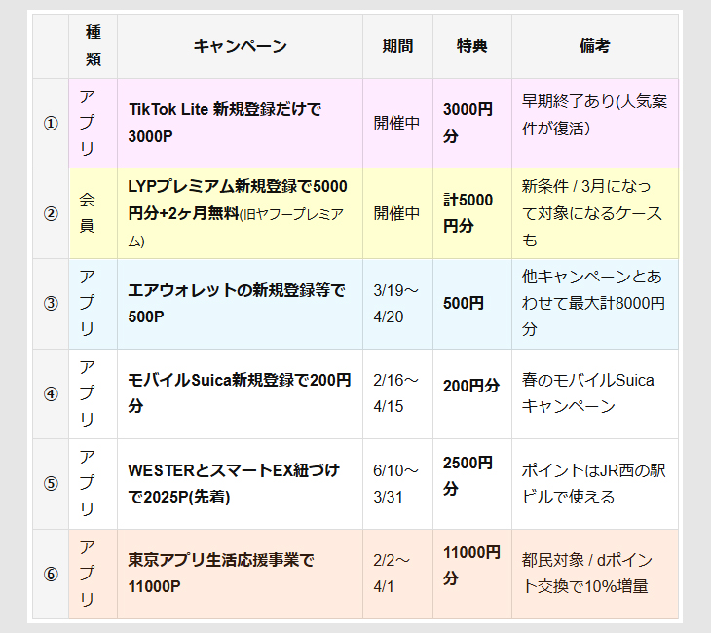Select row number ① cell
Screen dimensions: 711x633
pyautogui.click(x=51, y=124)
